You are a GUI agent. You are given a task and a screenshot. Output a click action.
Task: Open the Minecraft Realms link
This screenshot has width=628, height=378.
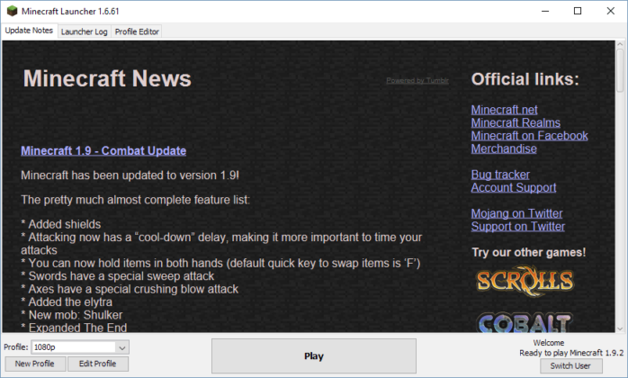click(x=516, y=122)
